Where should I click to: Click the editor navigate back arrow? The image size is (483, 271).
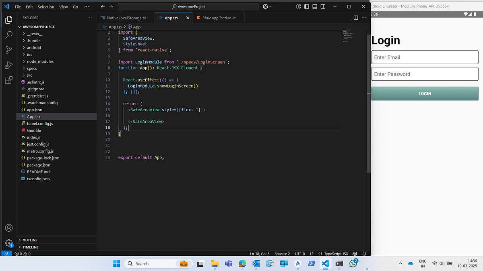(103, 6)
